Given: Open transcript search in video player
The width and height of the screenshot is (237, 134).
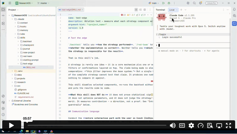Looking at the screenshot, I should (x=210, y=125).
